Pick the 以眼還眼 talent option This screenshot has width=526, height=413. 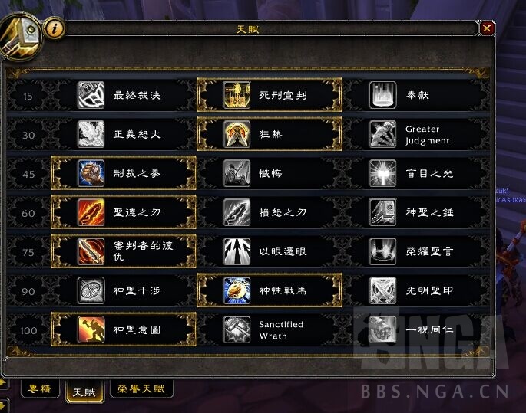click(270, 251)
